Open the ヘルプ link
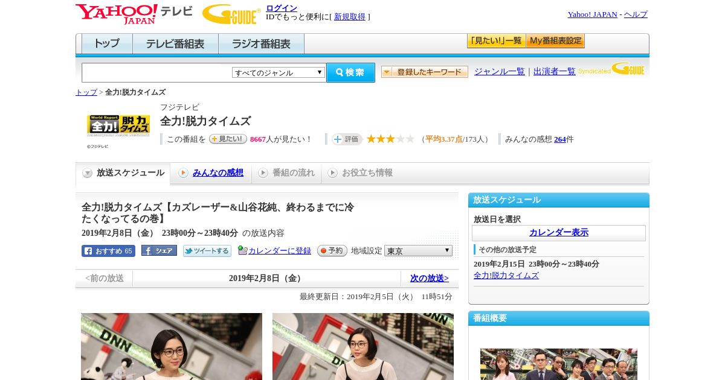Image resolution: width=725 pixels, height=380 pixels. coord(636,14)
